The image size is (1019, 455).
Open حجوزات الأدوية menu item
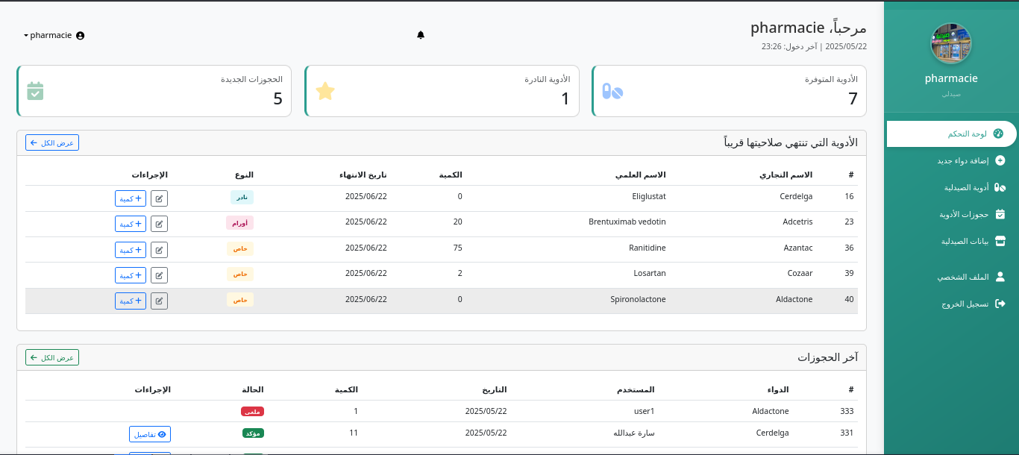pyautogui.click(x=951, y=214)
